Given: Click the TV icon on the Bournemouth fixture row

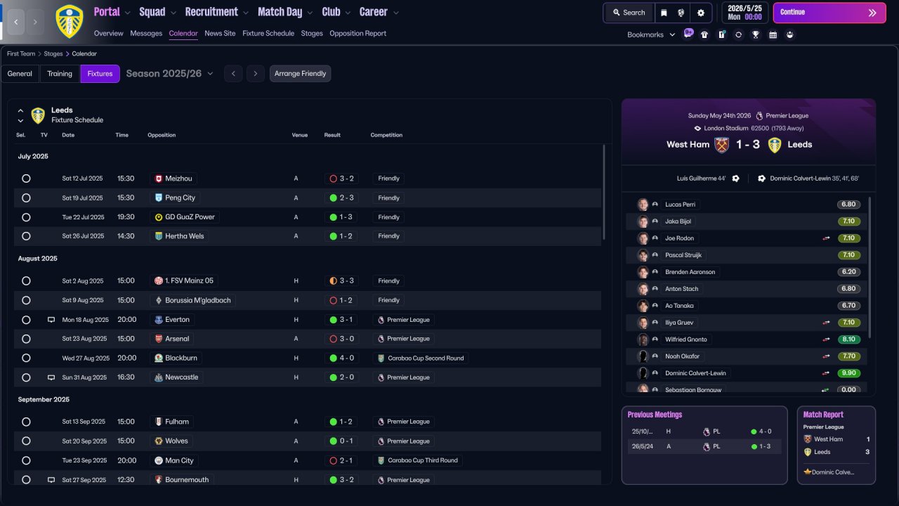Looking at the screenshot, I should coord(51,480).
